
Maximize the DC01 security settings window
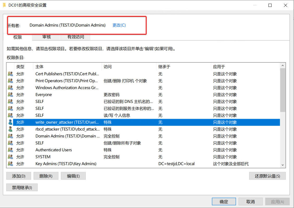pyautogui.click(x=270, y=5)
